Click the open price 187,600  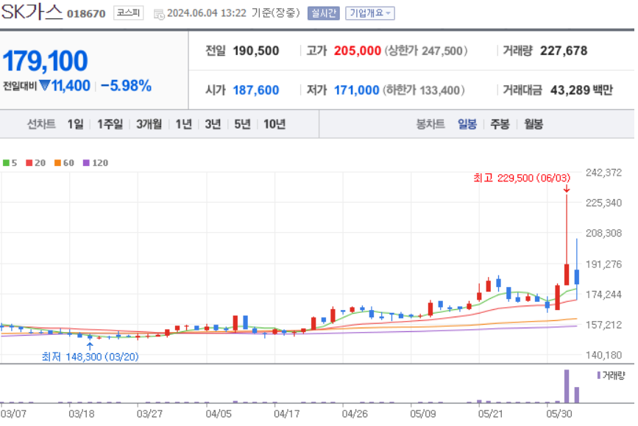click(x=256, y=90)
